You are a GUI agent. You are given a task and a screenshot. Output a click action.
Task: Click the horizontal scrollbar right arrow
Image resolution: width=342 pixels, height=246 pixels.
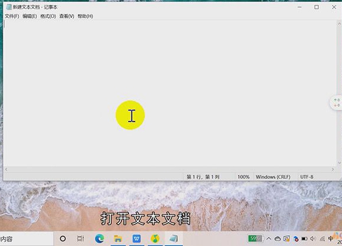[x=333, y=169]
